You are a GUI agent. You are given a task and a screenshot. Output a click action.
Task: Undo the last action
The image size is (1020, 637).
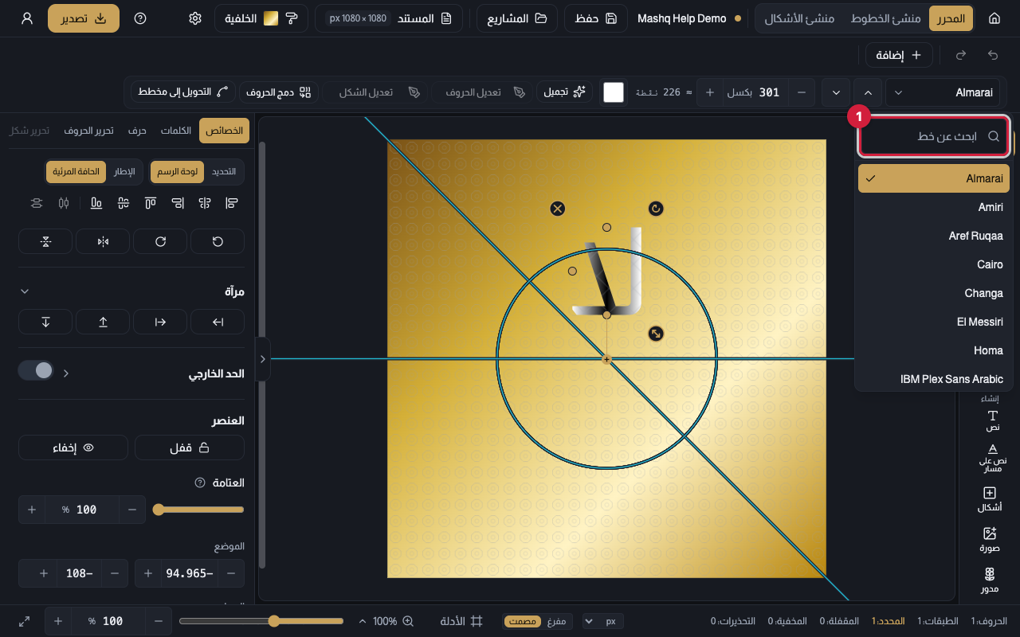click(x=993, y=55)
